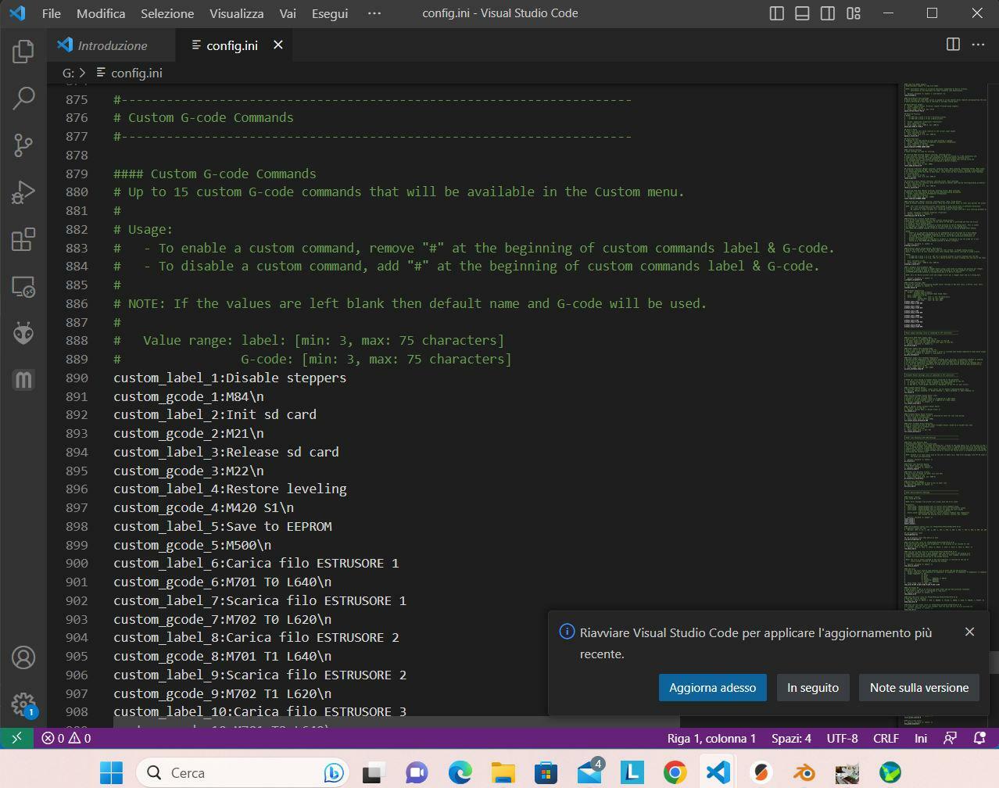Open the Remote Explorer view

point(23,286)
